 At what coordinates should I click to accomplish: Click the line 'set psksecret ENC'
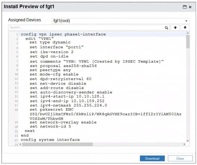[52, 110]
